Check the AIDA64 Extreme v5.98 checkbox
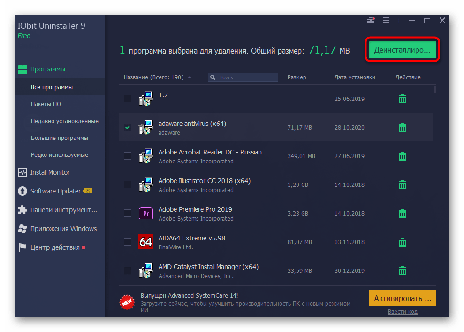The height and width of the screenshot is (332, 464). (128, 242)
